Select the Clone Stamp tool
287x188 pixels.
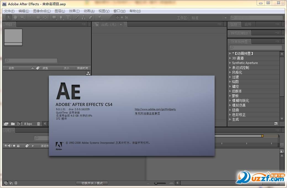[84, 17]
